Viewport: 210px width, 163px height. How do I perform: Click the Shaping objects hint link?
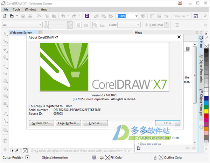point(150,143)
